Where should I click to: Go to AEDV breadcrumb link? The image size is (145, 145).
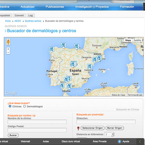(x=18, y=21)
